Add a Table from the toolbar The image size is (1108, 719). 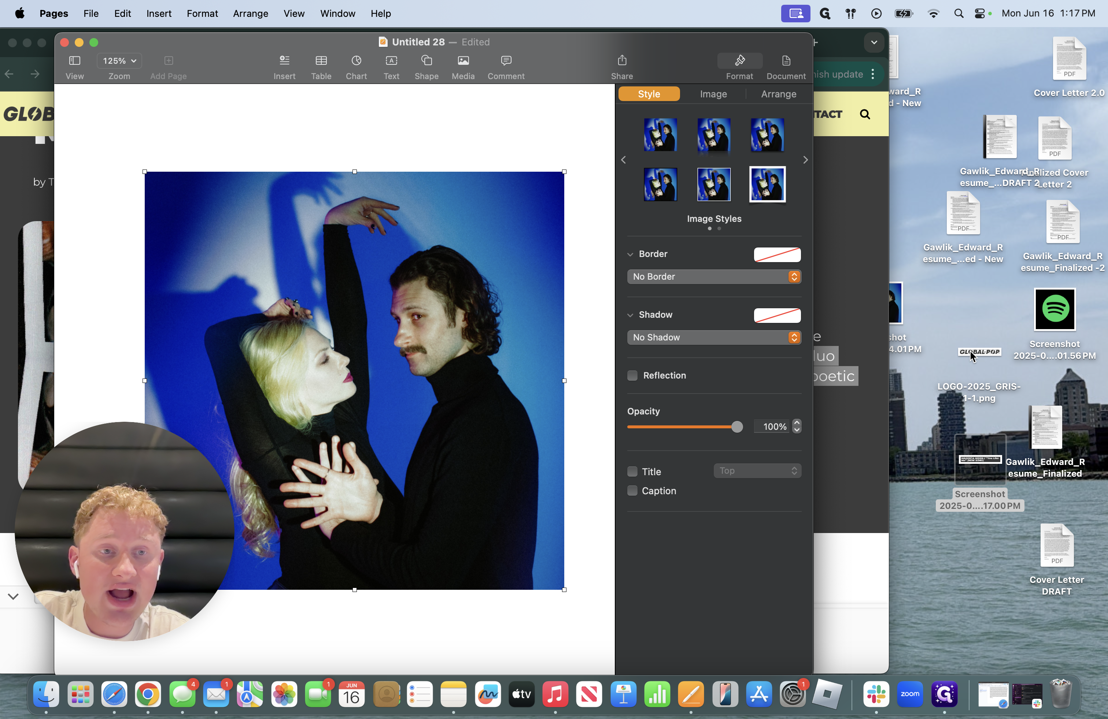click(x=321, y=60)
